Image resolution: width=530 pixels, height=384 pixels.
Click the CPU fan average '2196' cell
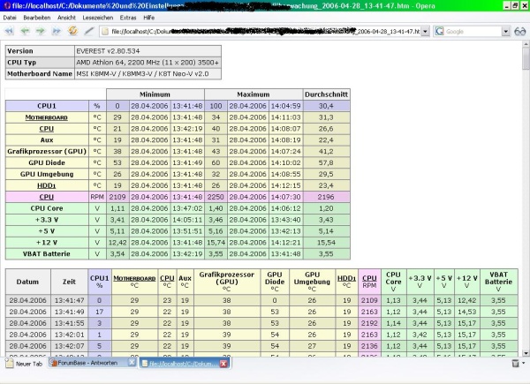pos(326,197)
